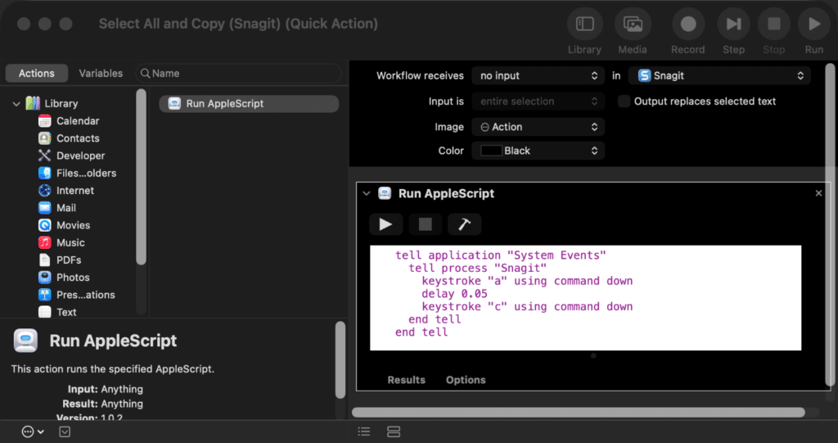Open the Color Black dropdown
Image resolution: width=838 pixels, height=443 pixels.
pyautogui.click(x=538, y=151)
